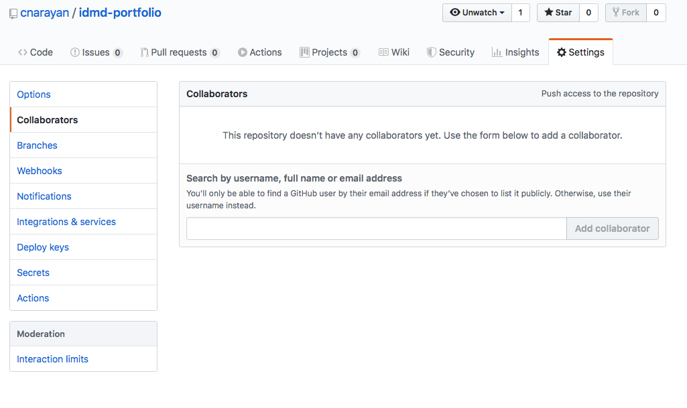
Task: Open Notifications settings
Action: 83,196
